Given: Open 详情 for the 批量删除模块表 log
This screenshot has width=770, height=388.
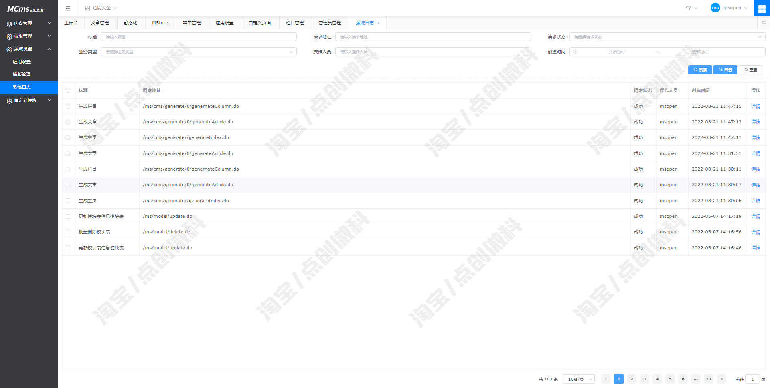Looking at the screenshot, I should pyautogui.click(x=756, y=232).
